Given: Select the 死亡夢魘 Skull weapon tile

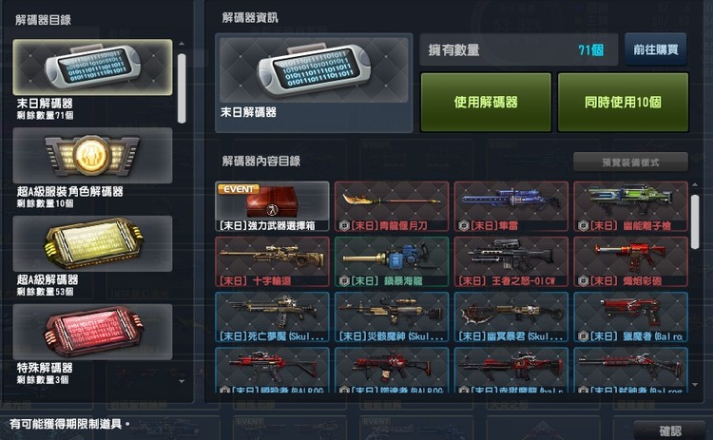Looking at the screenshot, I should coord(273,317).
